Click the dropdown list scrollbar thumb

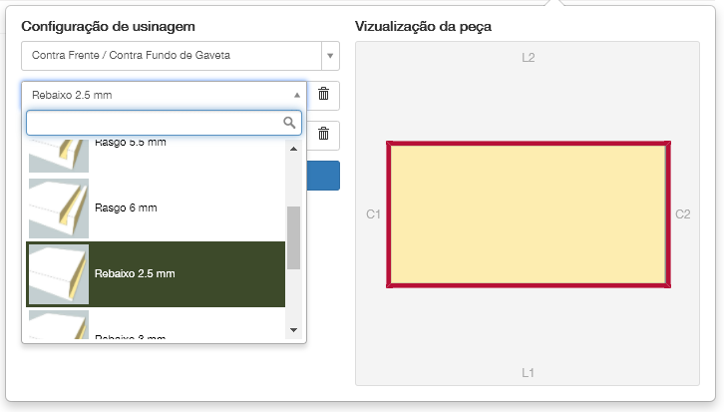pos(293,237)
